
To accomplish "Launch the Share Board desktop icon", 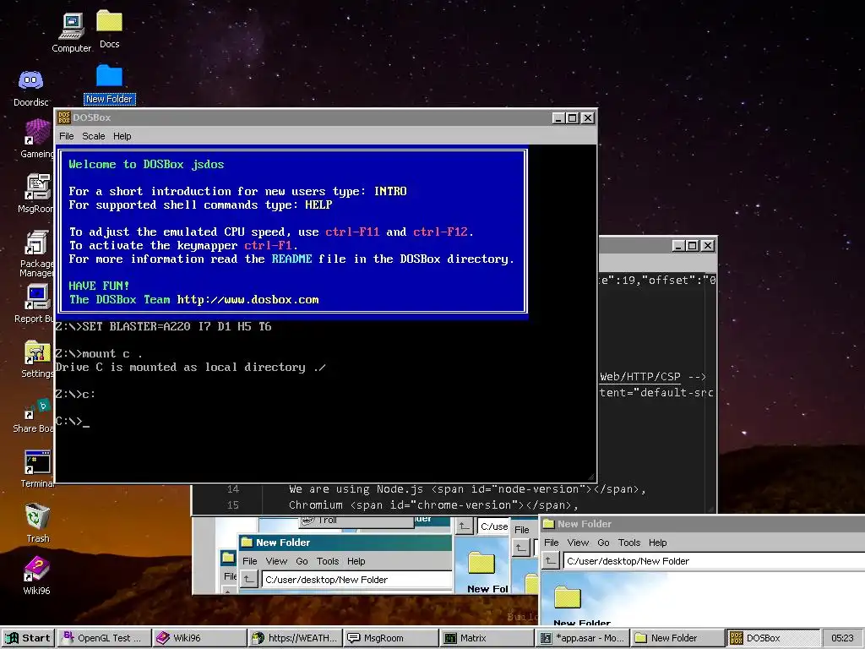I will click(33, 416).
